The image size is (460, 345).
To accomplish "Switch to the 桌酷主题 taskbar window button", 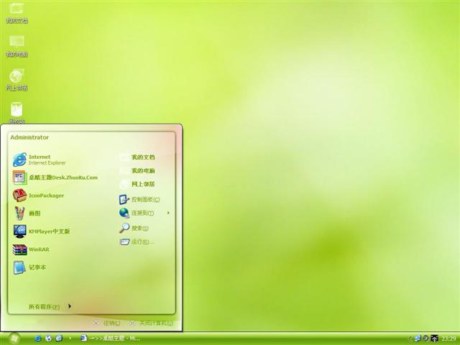I will [110, 339].
